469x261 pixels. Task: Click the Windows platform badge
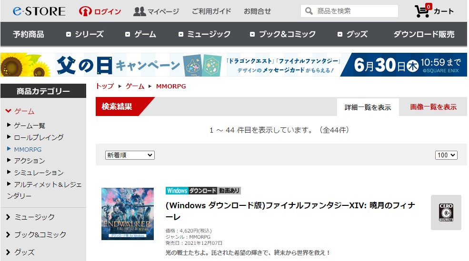[177, 191]
